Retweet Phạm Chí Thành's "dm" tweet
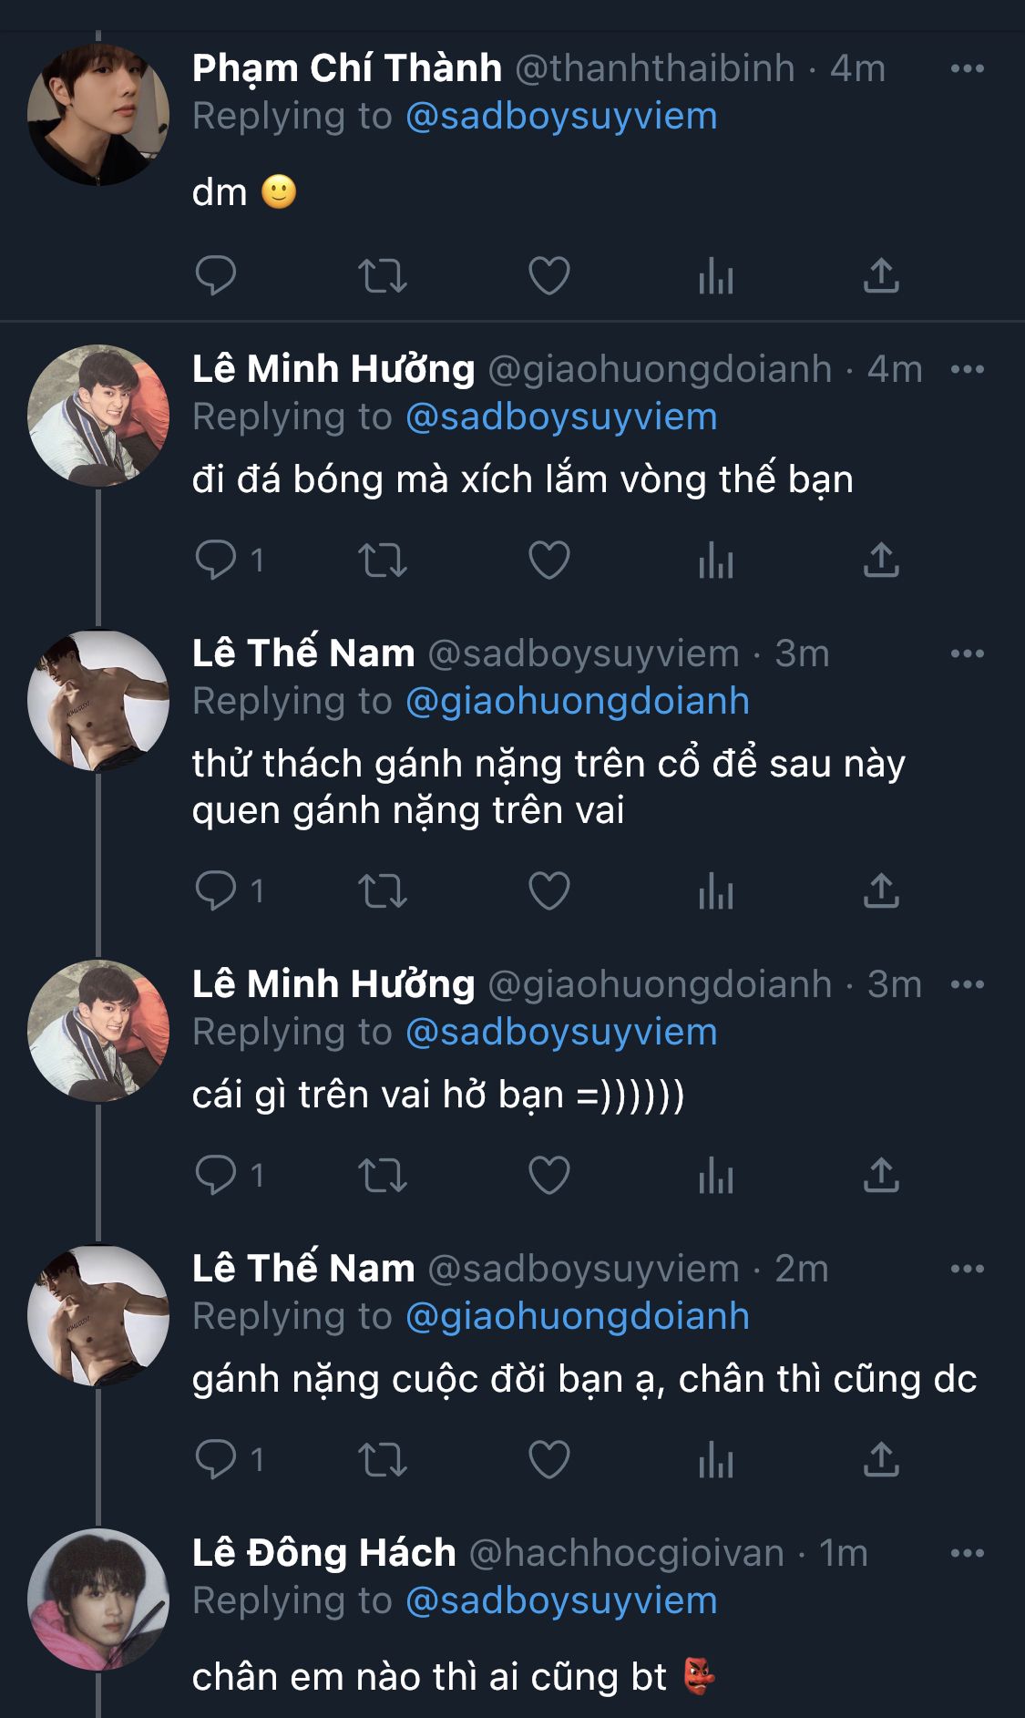 click(382, 275)
